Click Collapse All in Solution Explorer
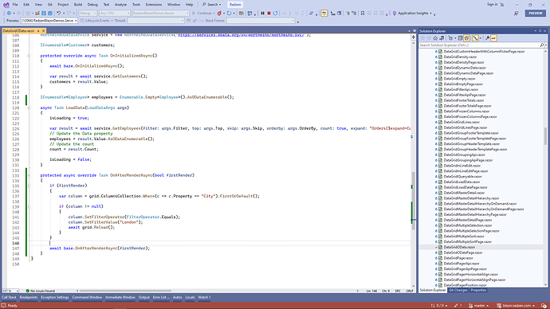 point(460,38)
